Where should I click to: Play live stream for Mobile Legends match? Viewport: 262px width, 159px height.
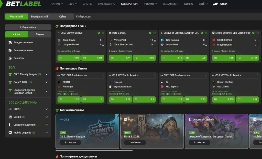click(254, 33)
